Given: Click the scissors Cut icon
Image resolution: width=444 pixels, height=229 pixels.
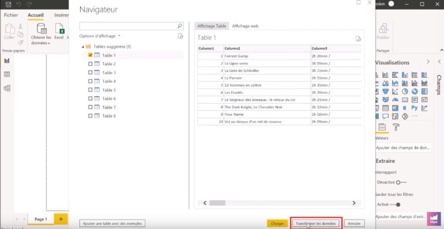Looking at the screenshot, I should coord(20,26).
